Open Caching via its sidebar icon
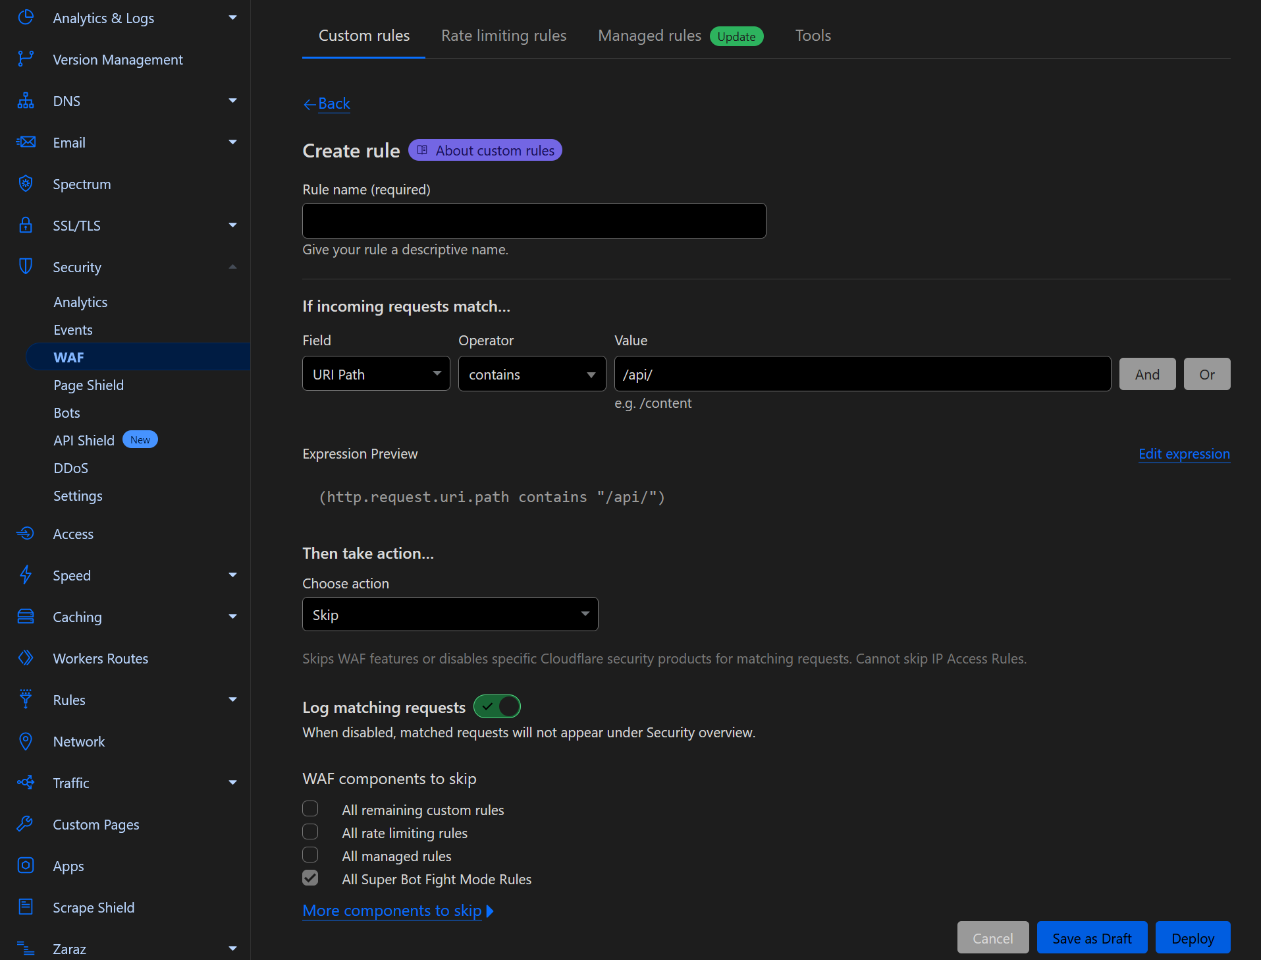The image size is (1261, 960). click(26, 616)
